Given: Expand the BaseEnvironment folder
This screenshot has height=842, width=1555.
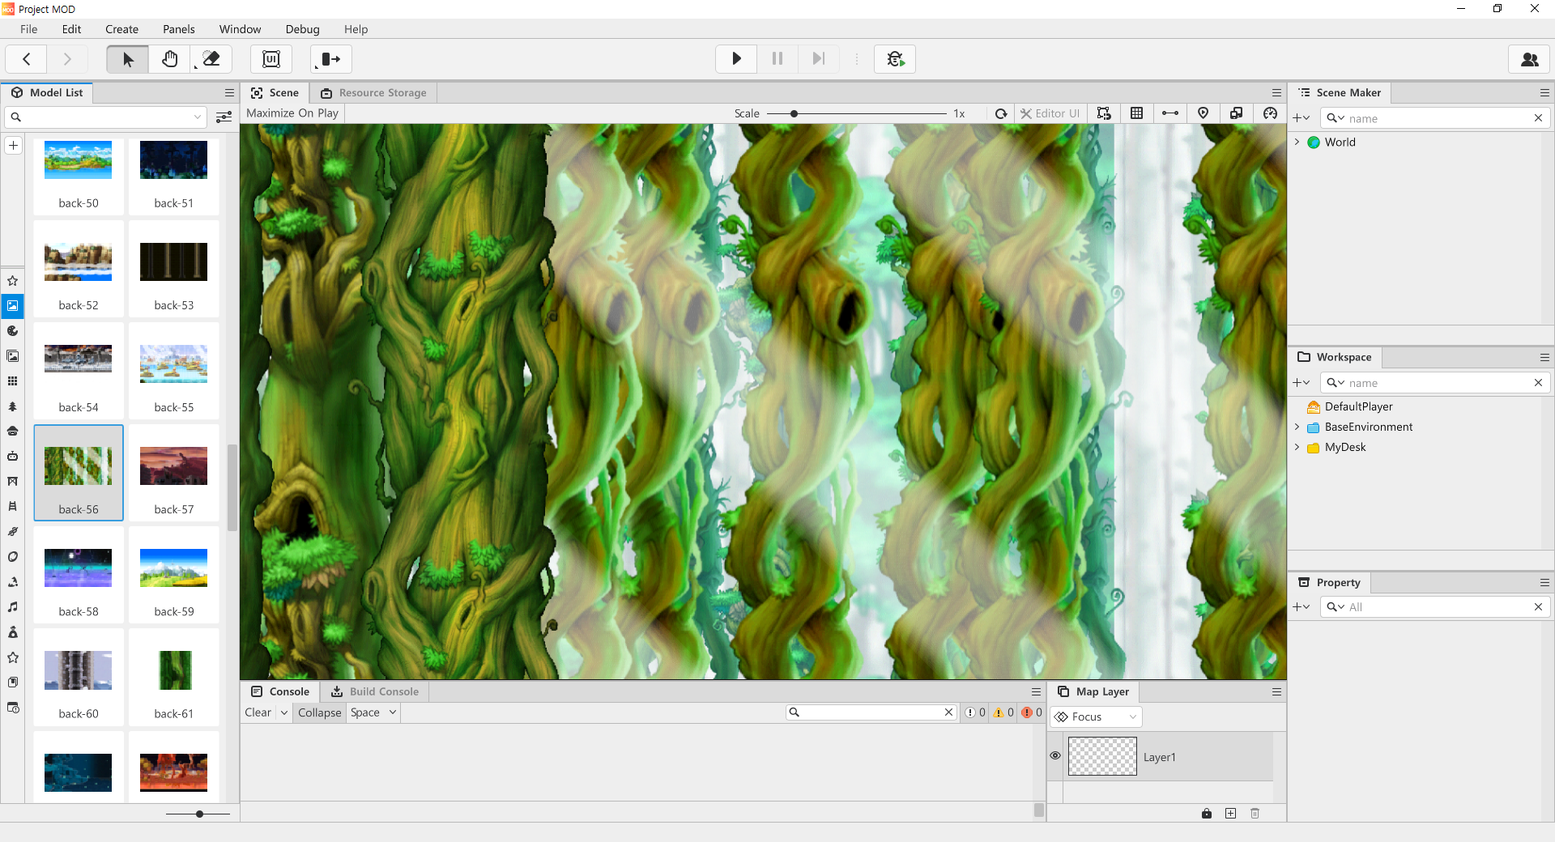Looking at the screenshot, I should point(1297,427).
